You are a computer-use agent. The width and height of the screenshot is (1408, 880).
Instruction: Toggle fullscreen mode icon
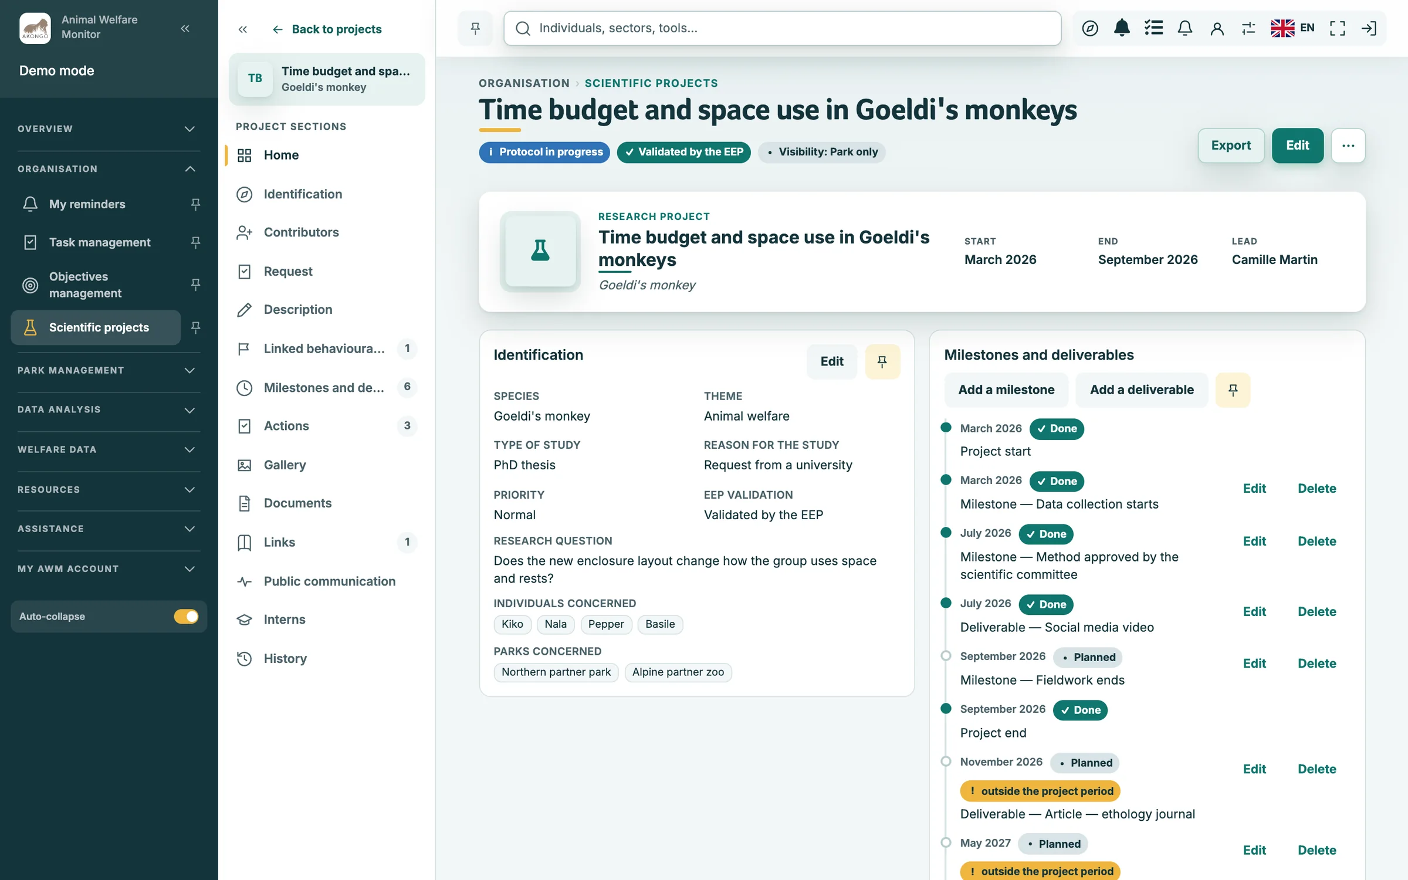coord(1338,28)
